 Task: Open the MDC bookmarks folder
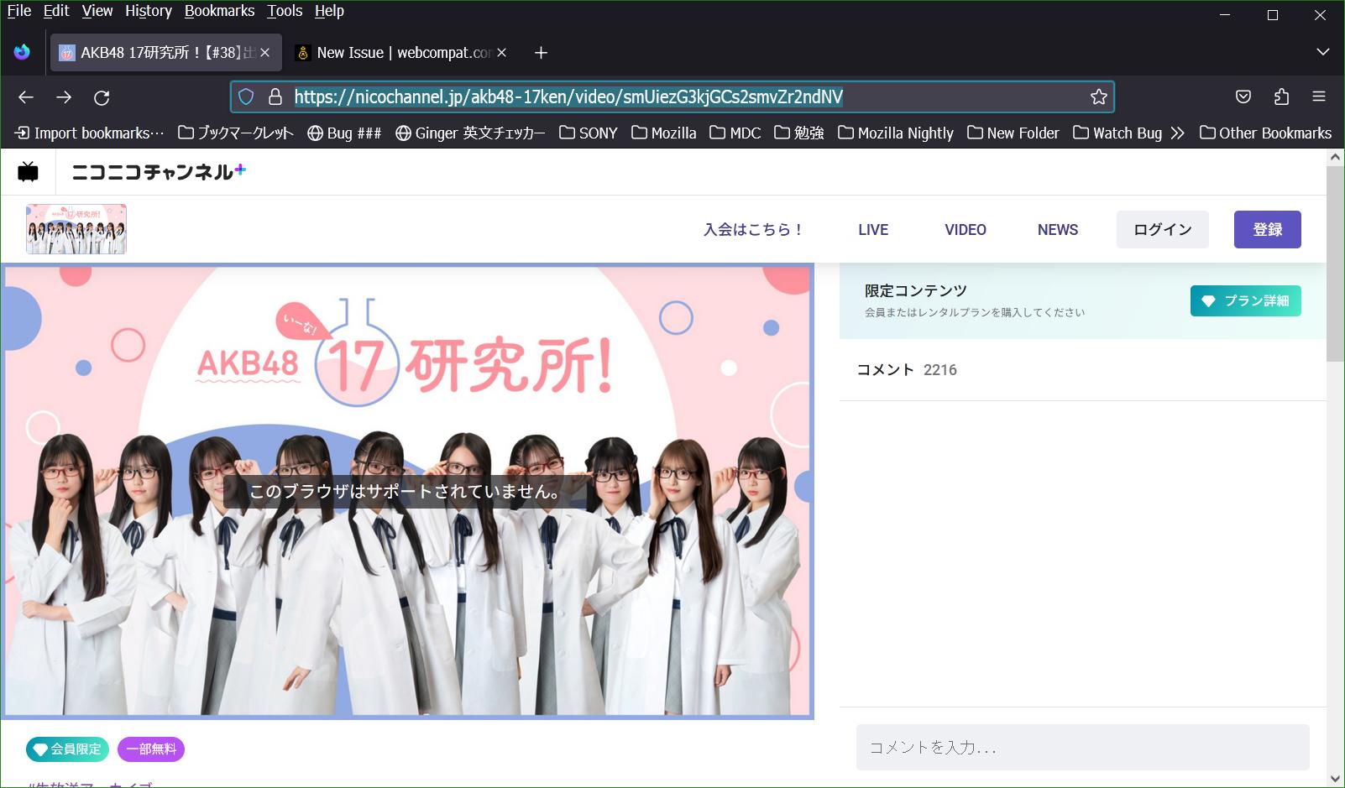[735, 133]
